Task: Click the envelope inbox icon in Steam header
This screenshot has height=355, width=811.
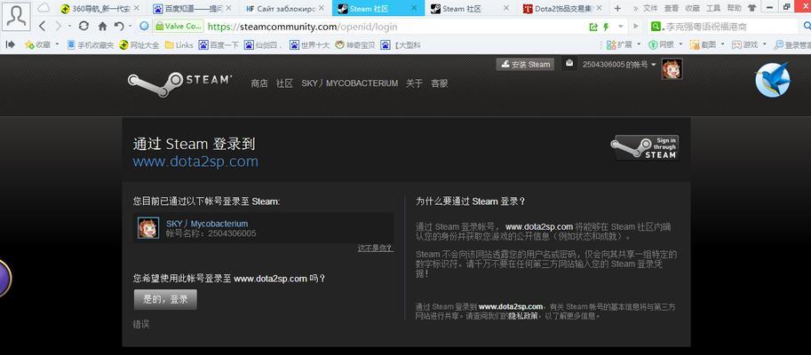Action: pyautogui.click(x=569, y=64)
